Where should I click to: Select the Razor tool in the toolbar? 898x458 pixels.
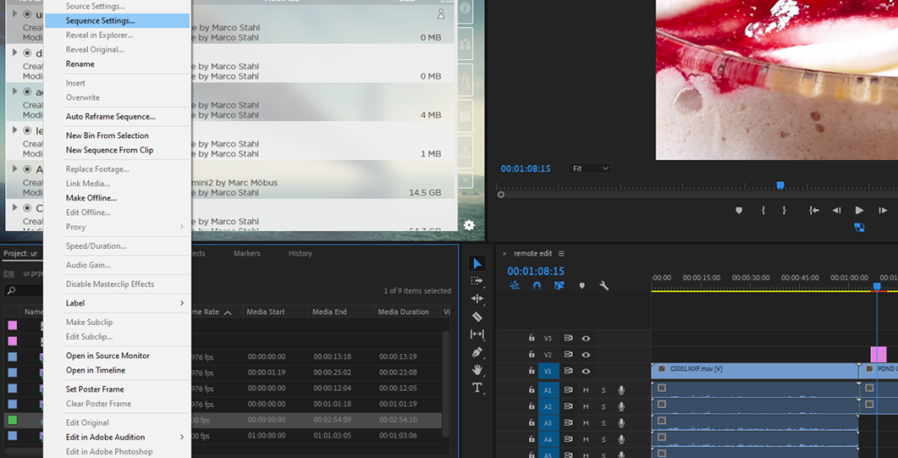pyautogui.click(x=477, y=317)
